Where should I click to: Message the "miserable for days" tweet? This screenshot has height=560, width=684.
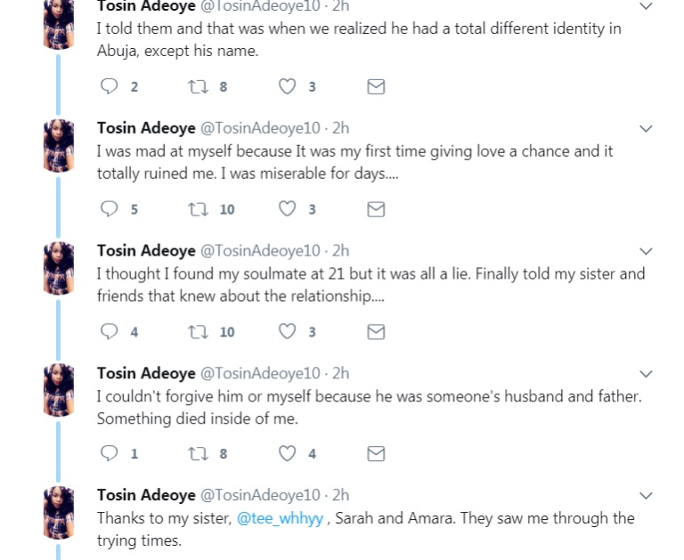pos(376,209)
